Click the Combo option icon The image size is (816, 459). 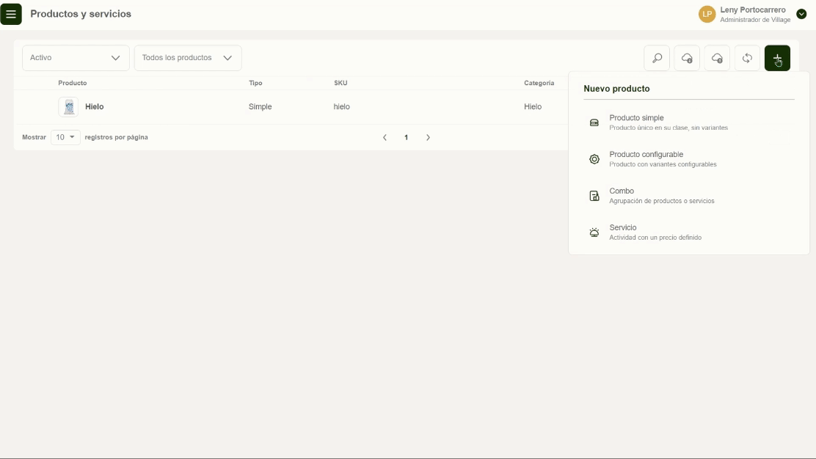594,196
